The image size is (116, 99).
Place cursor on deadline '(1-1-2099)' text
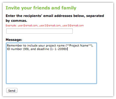point(58,49)
